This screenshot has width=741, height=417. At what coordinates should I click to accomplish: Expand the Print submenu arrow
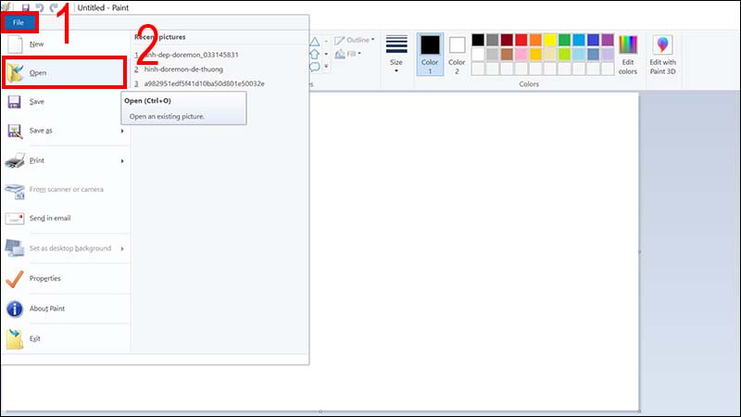coord(122,160)
